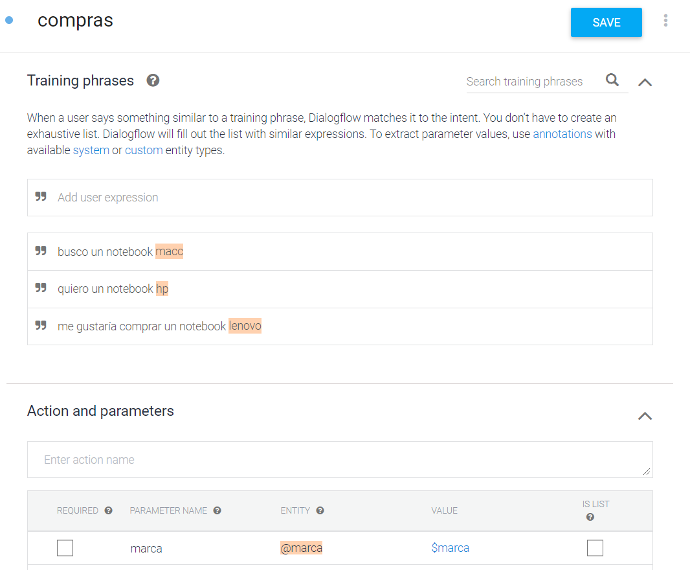Viewport: 690px width, 570px height.
Task: Select the highlighted lenovo annotation
Action: tap(245, 326)
